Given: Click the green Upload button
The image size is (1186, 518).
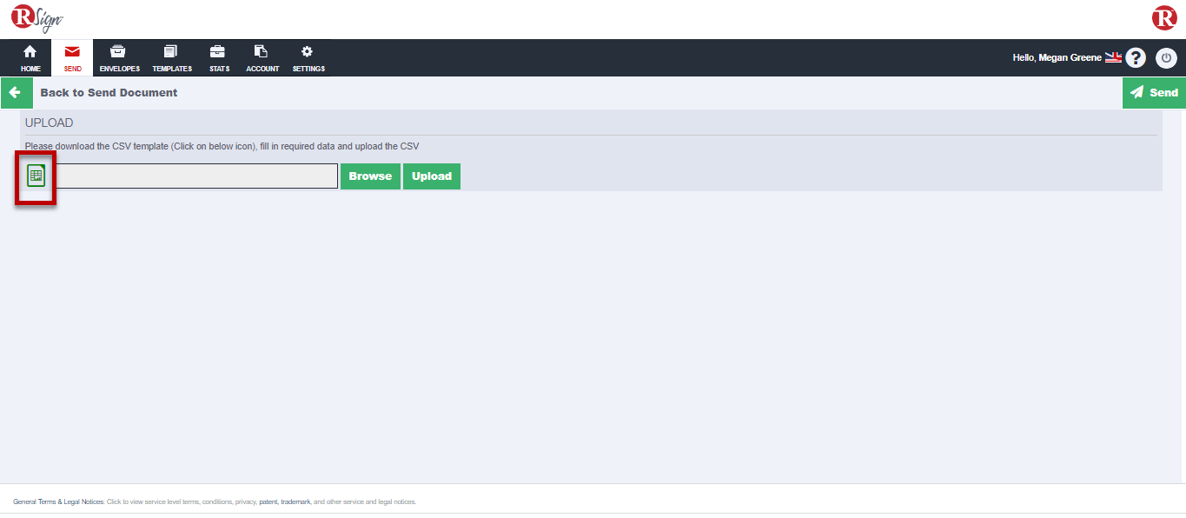Looking at the screenshot, I should pyautogui.click(x=432, y=176).
